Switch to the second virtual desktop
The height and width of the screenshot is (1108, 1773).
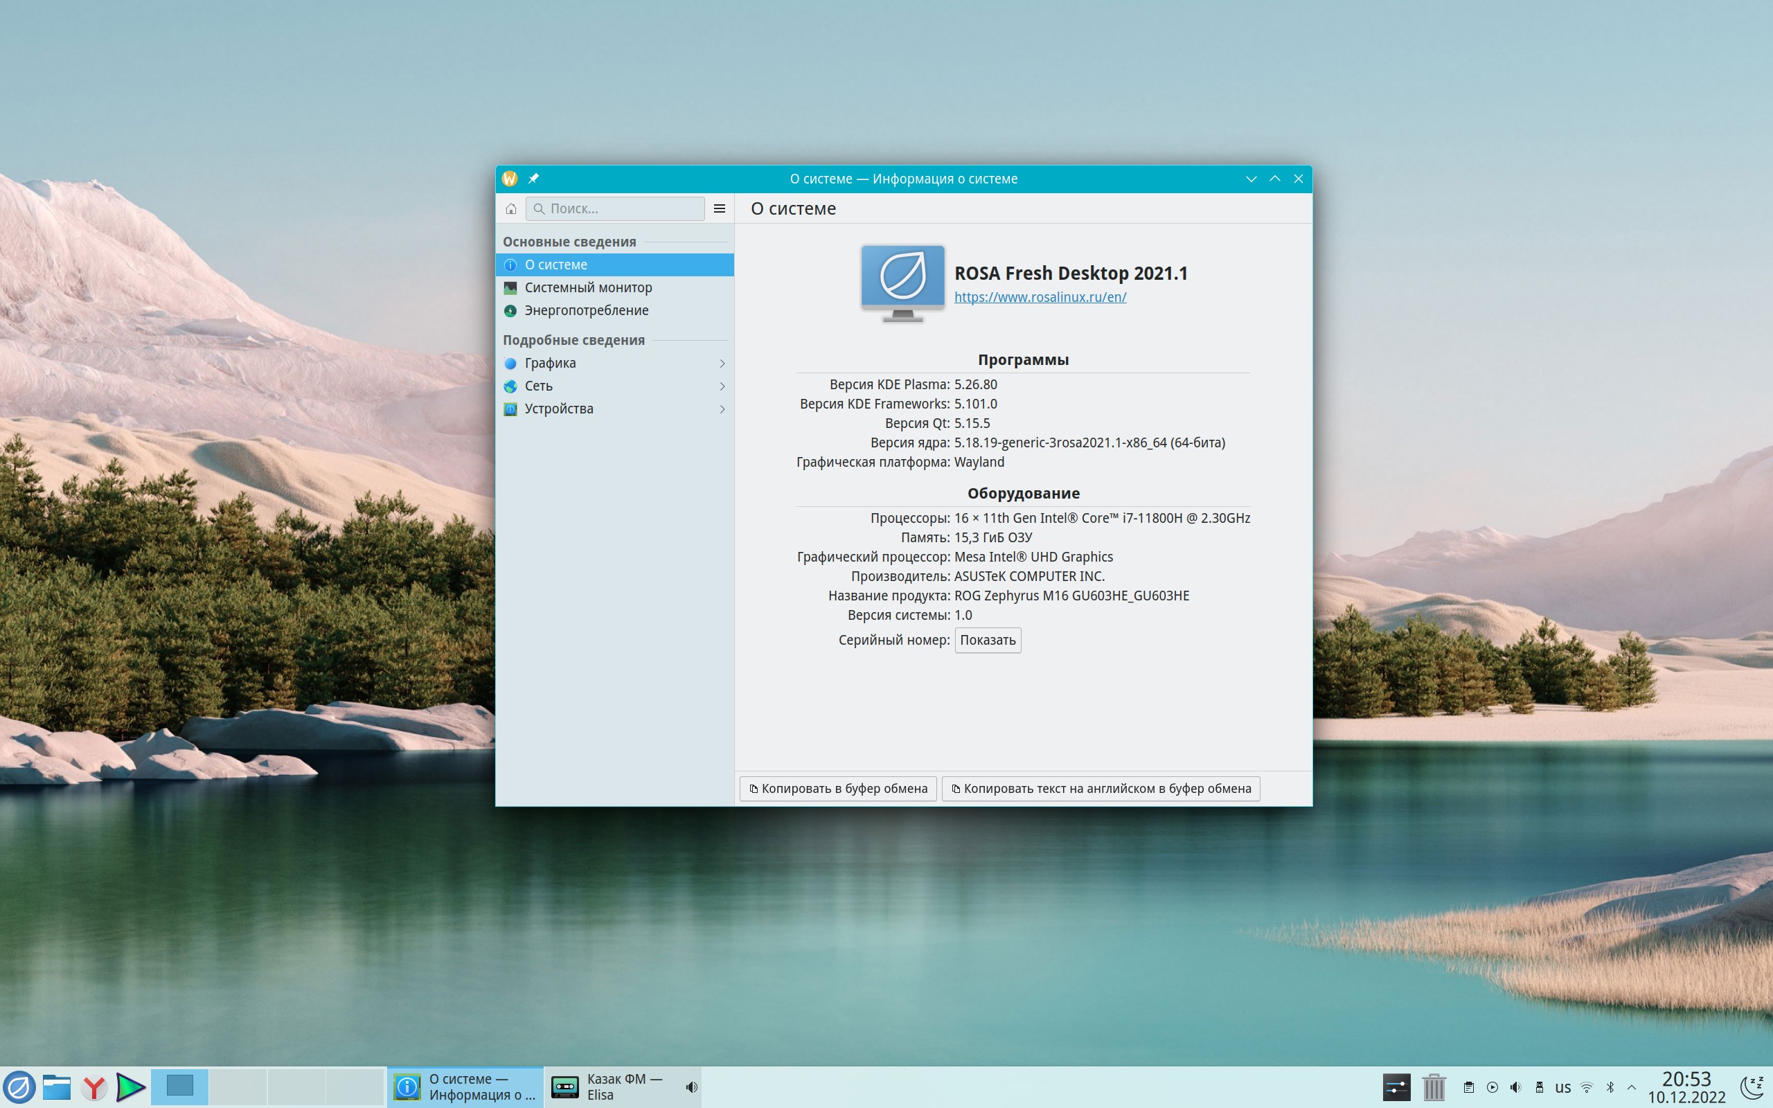click(238, 1087)
